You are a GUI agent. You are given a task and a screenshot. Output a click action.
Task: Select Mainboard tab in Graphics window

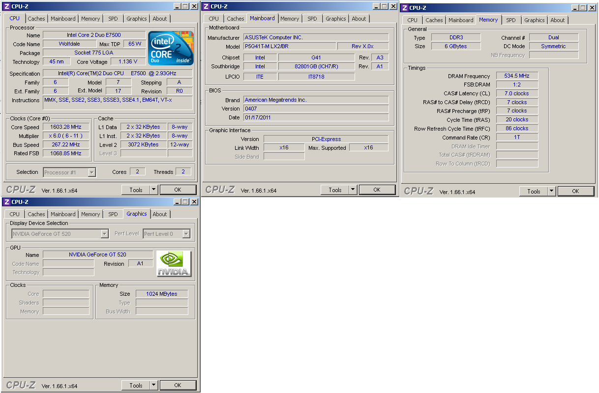(63, 214)
